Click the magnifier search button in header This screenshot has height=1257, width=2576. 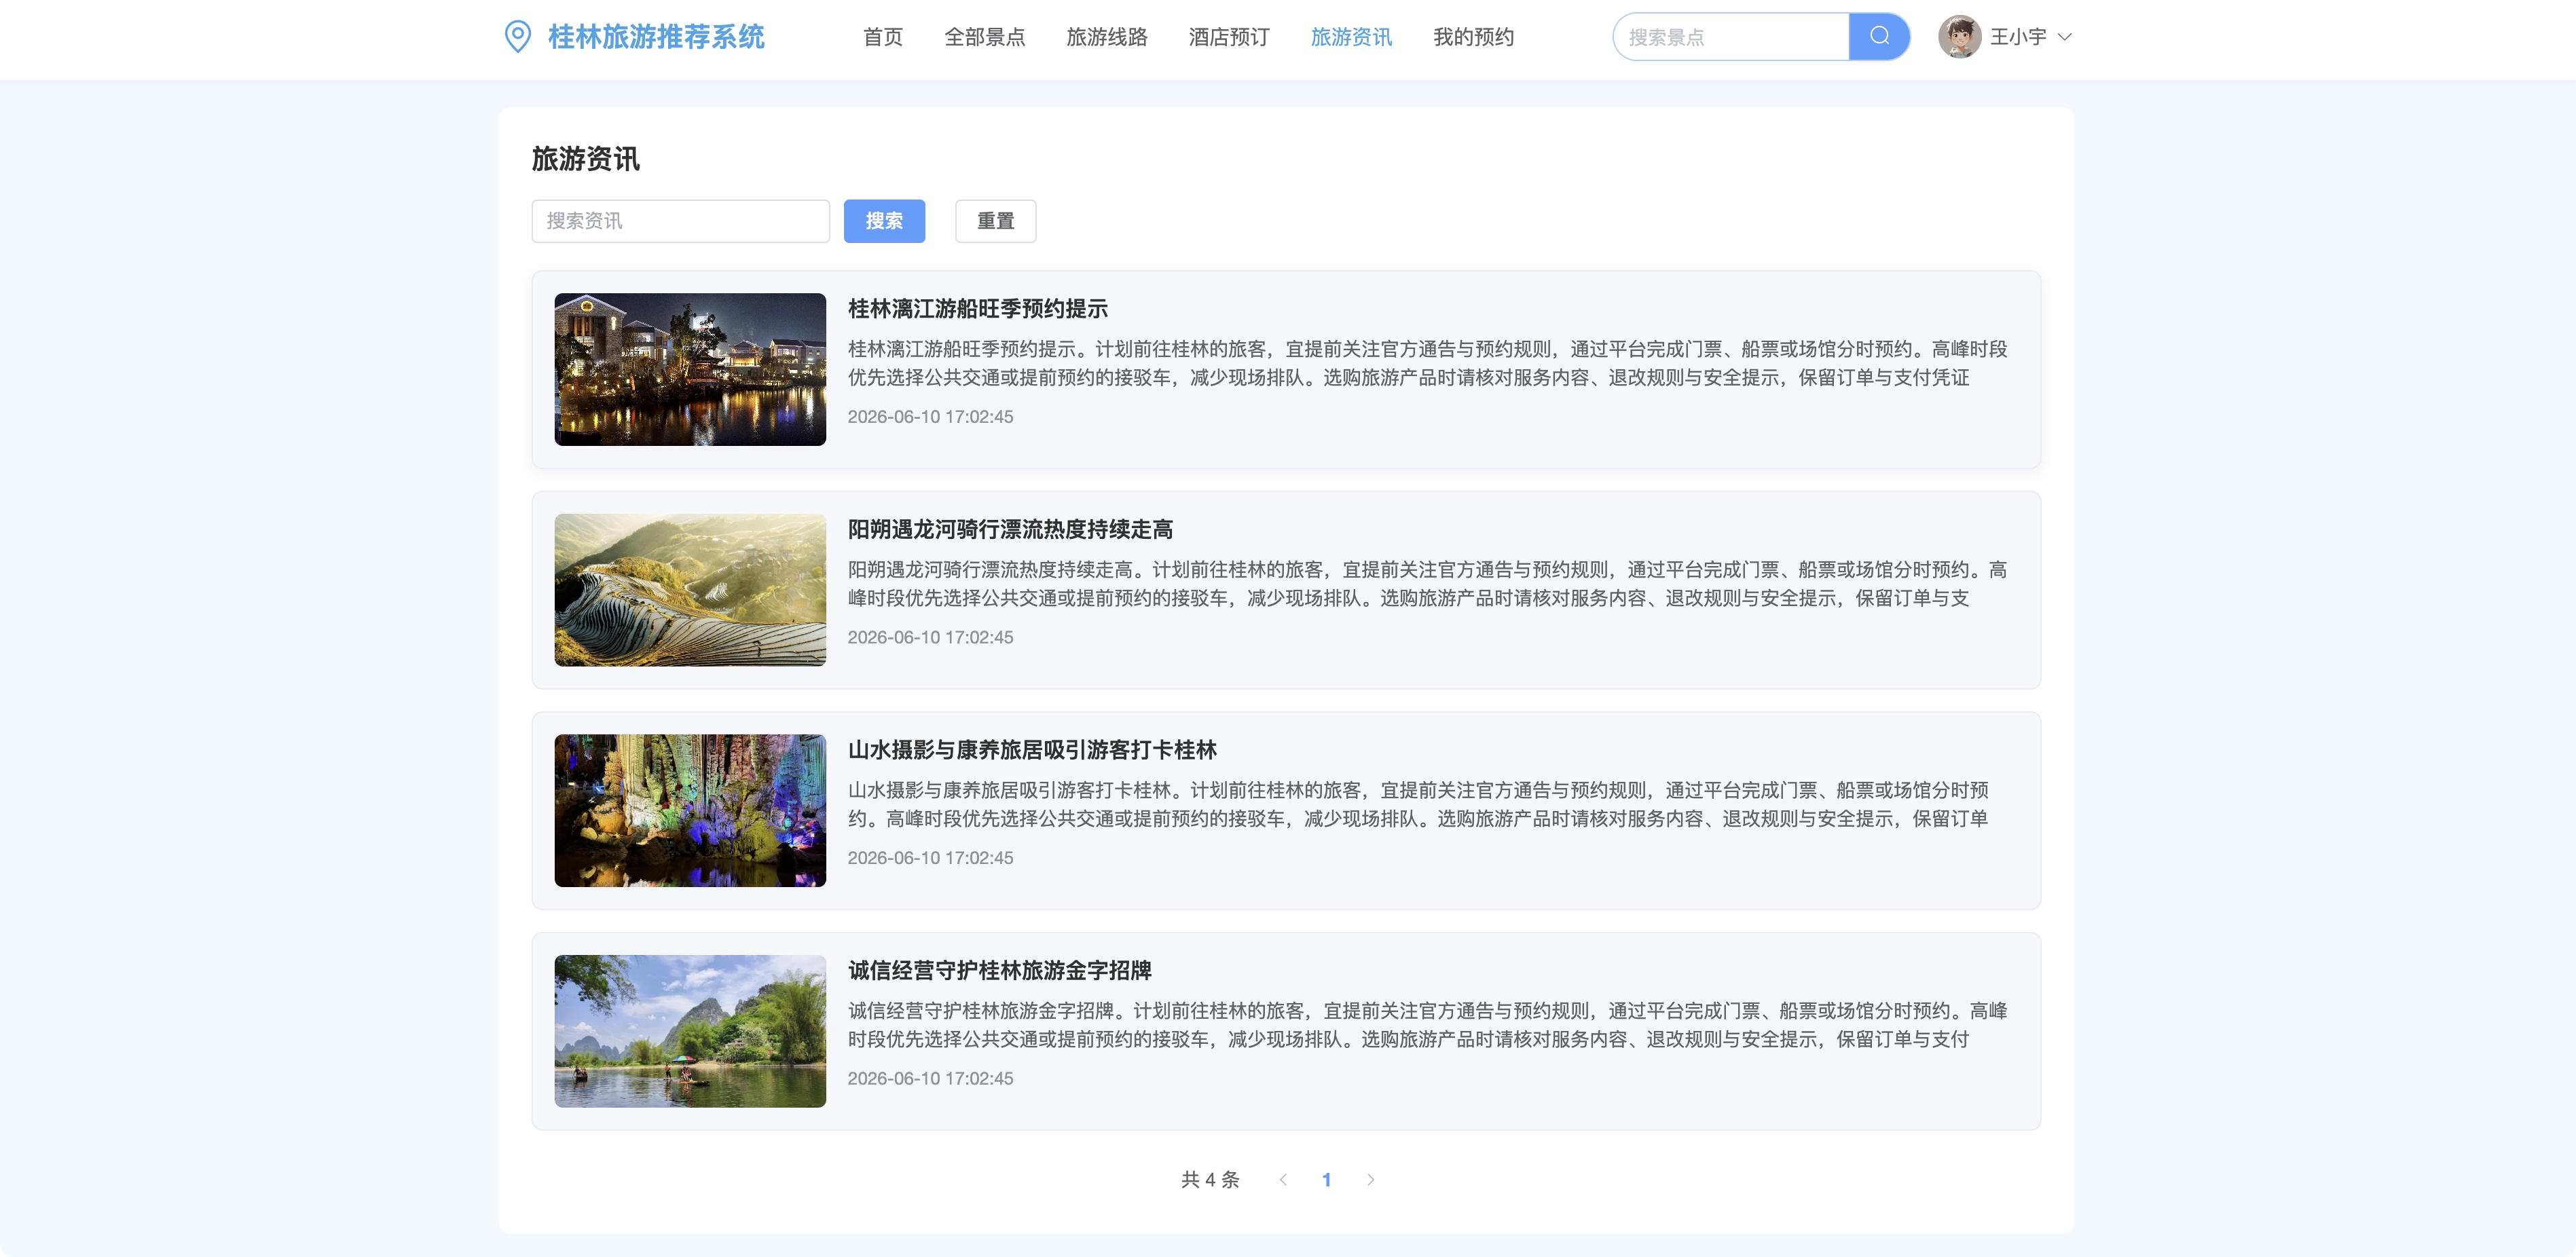pyautogui.click(x=1879, y=37)
